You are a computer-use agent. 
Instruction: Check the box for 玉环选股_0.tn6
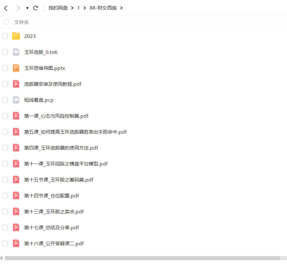[x=5, y=52]
